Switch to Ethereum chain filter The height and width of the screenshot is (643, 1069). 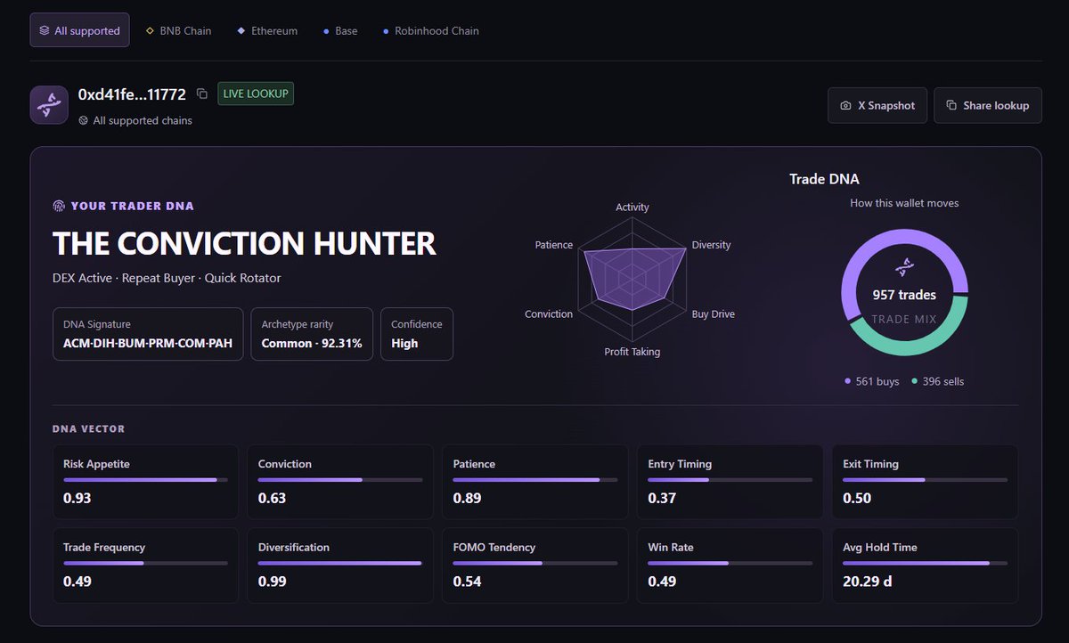click(x=267, y=30)
